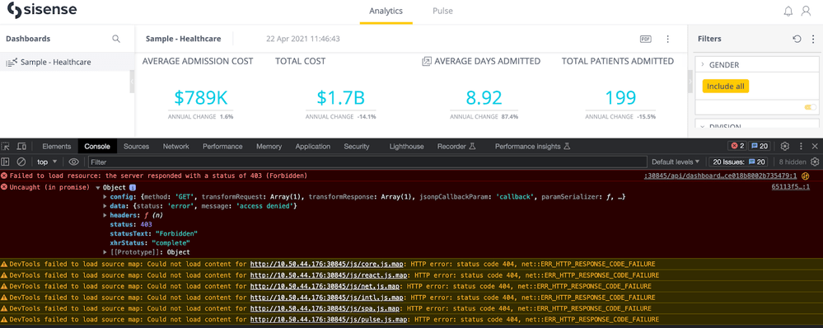
Task: Click the Sample - Healthcare dashboard icon
Action: pos(12,62)
